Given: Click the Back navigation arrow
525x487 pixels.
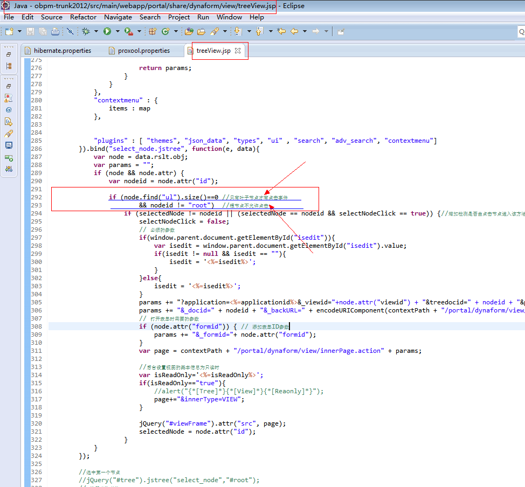Looking at the screenshot, I should tap(294, 31).
